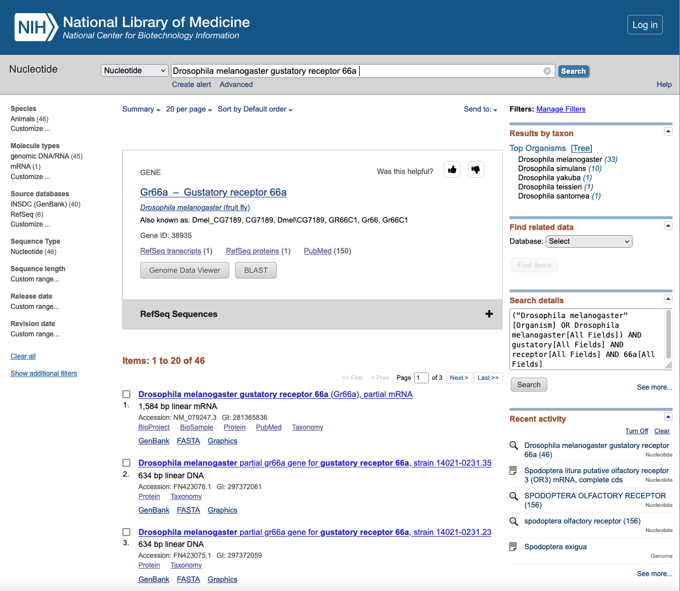Screen dimensions: 680x591
Task: Click the page number input field
Action: click(x=421, y=378)
